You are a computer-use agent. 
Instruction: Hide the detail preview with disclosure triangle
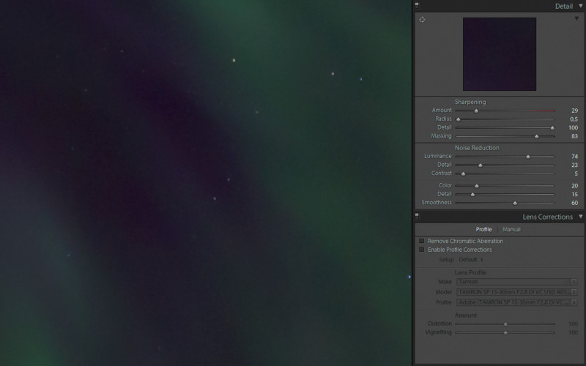pos(576,19)
